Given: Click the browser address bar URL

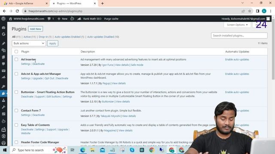Looking at the screenshot, I should coord(55,11).
